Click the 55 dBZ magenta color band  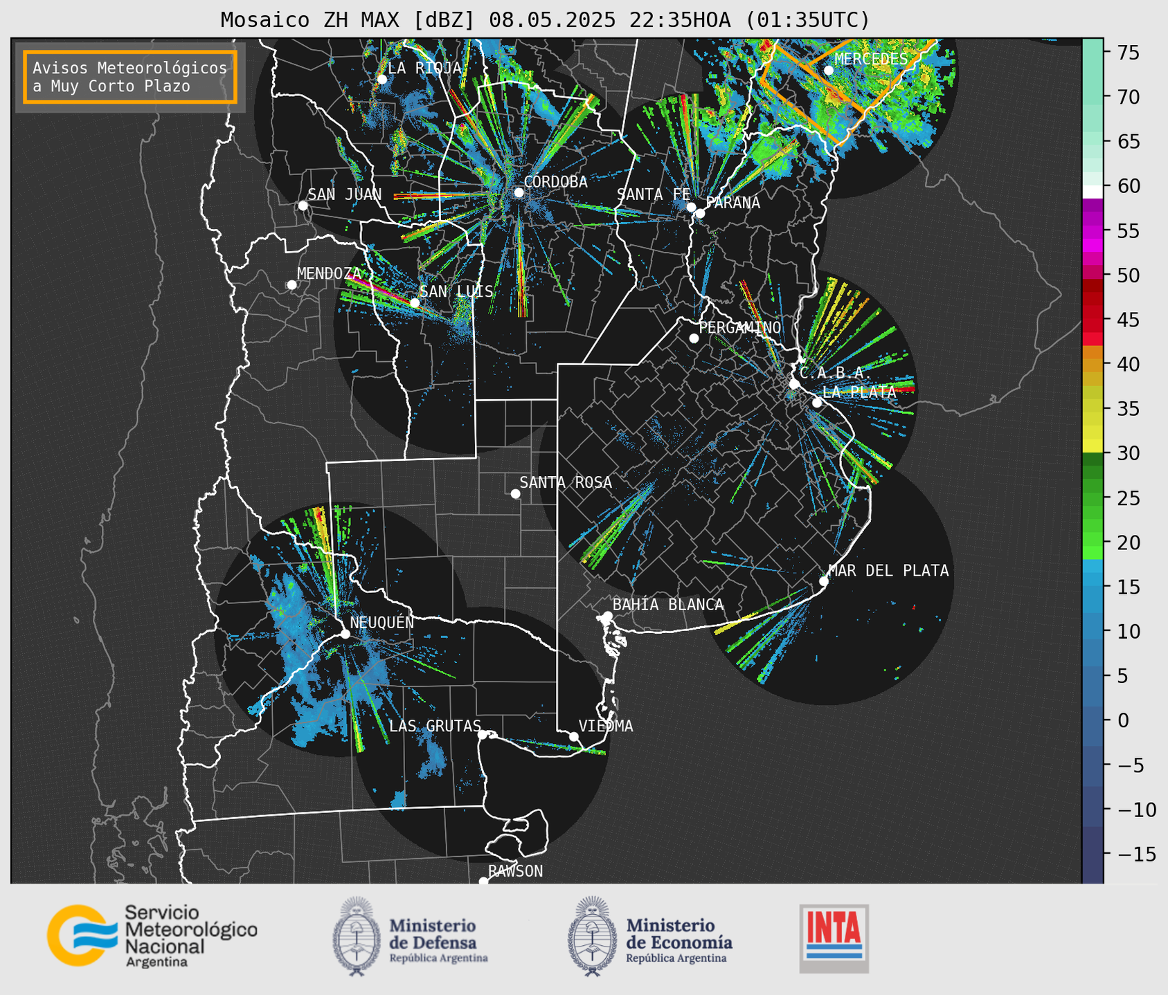[x=1093, y=231]
